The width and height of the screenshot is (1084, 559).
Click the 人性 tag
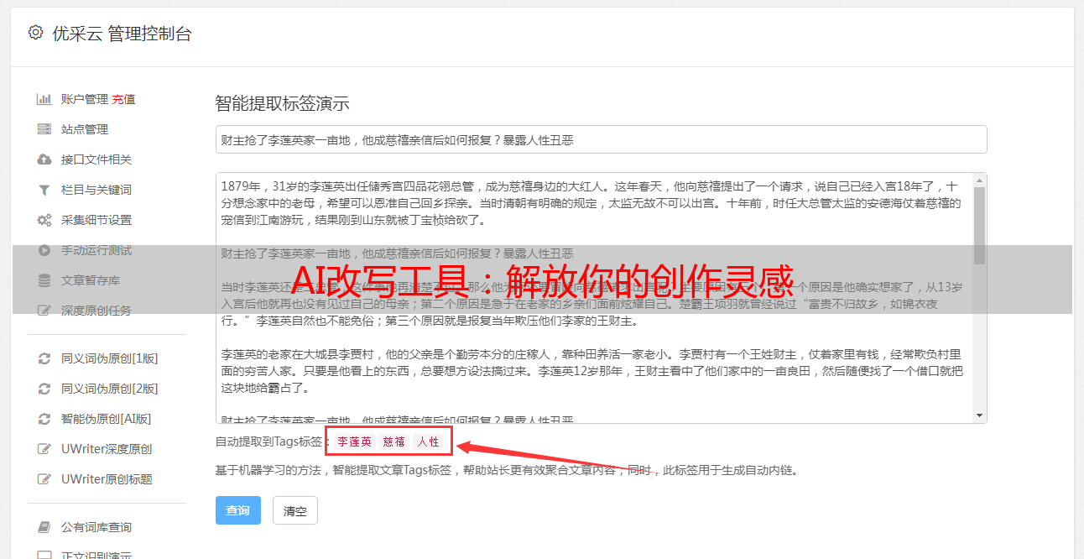point(428,441)
